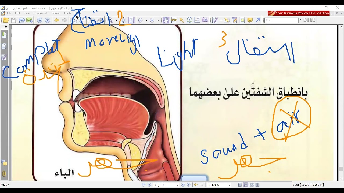
Task: Expand the markup tool dropdown arrow
Action: (x=221, y=20)
